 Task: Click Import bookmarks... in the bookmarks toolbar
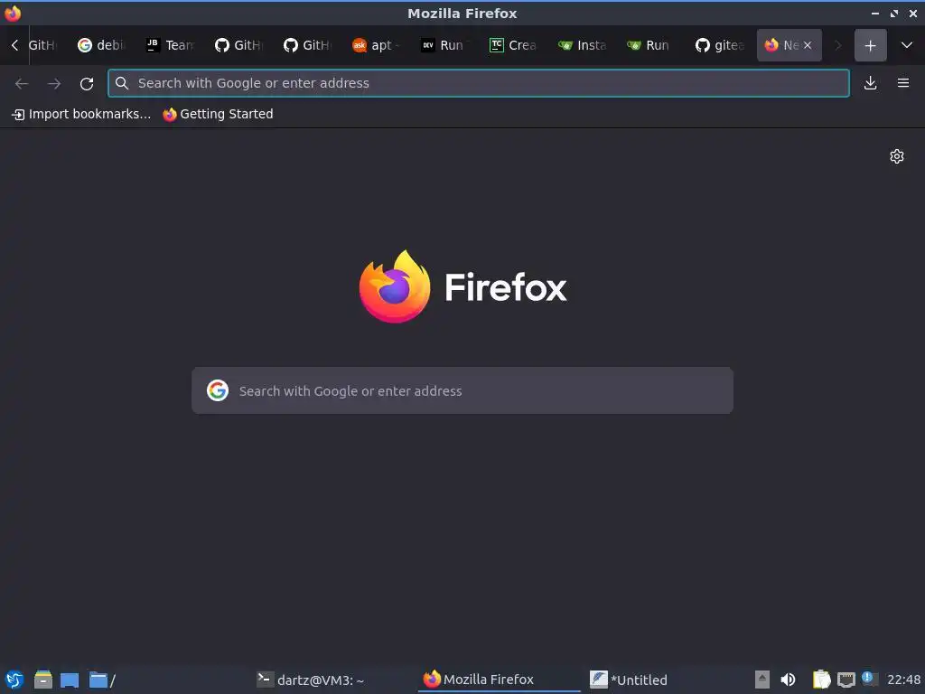click(81, 114)
